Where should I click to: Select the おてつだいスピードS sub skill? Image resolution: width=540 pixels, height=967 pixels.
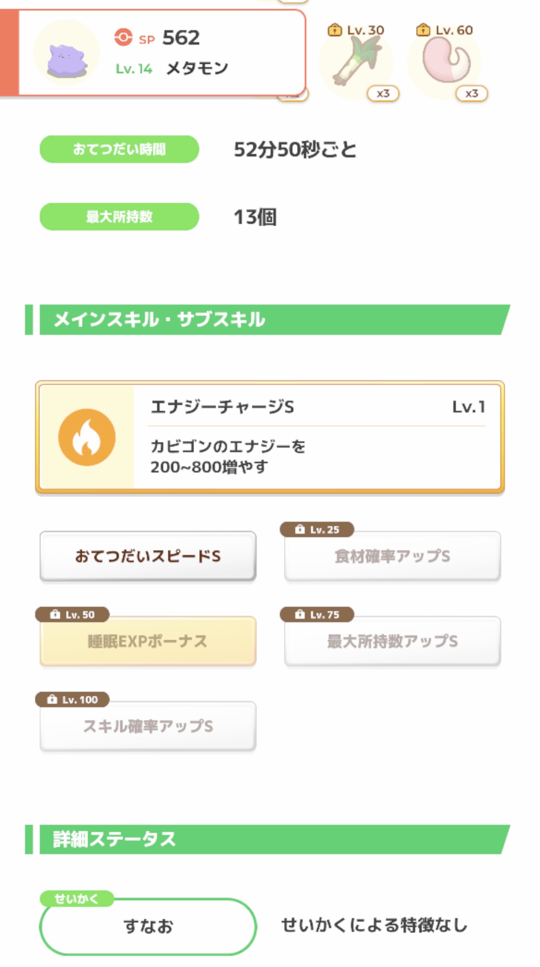(148, 556)
